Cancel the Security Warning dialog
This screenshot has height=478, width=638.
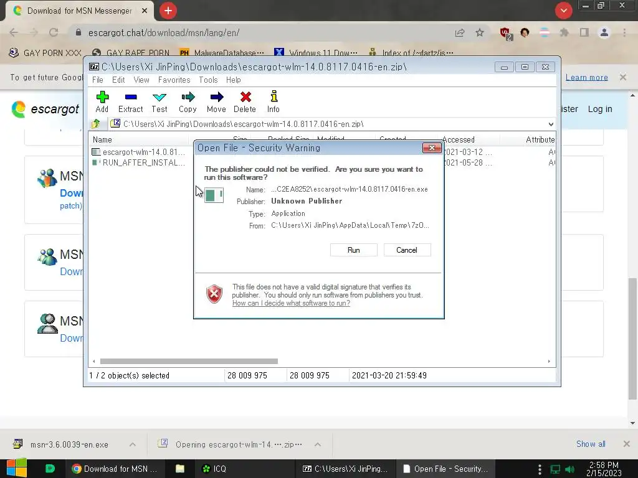pos(407,250)
